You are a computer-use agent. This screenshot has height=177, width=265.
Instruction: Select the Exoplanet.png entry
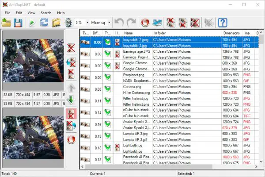(x=133, y=75)
